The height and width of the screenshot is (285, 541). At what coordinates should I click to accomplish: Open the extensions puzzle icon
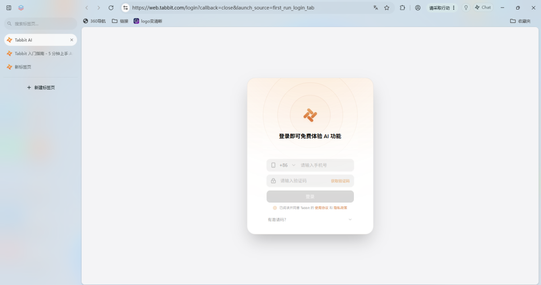(403, 8)
